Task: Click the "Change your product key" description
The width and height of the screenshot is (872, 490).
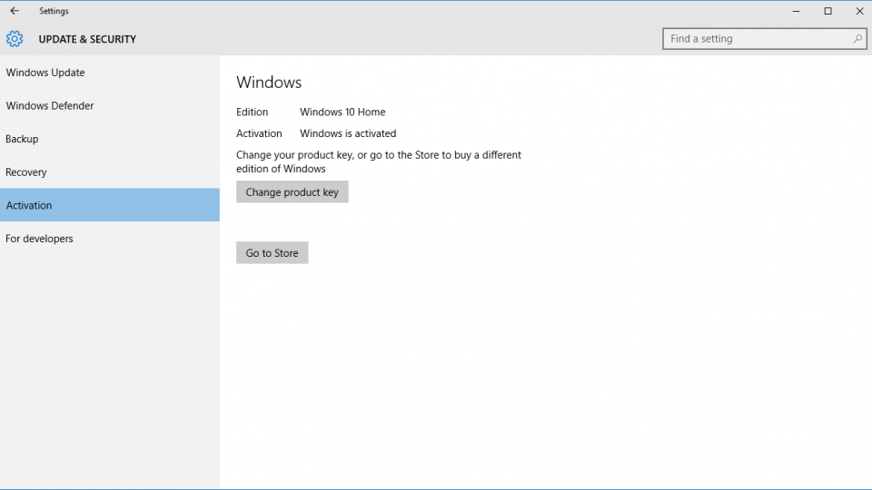Action: pyautogui.click(x=379, y=162)
